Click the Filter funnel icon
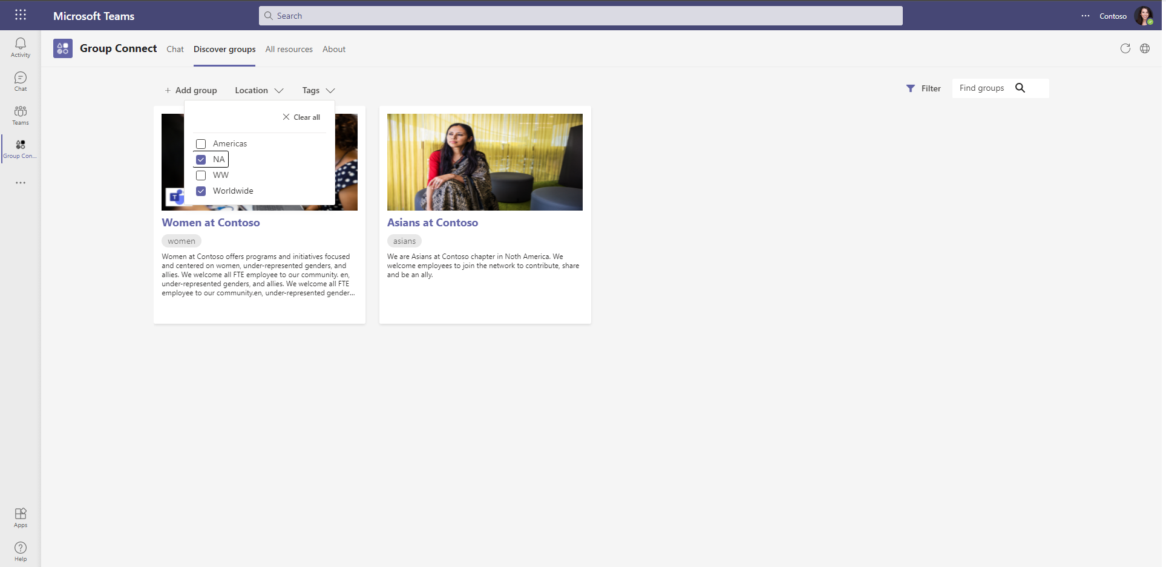This screenshot has height=567, width=1166. [911, 88]
